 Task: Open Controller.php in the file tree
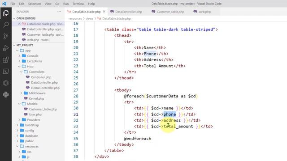tap(41, 77)
